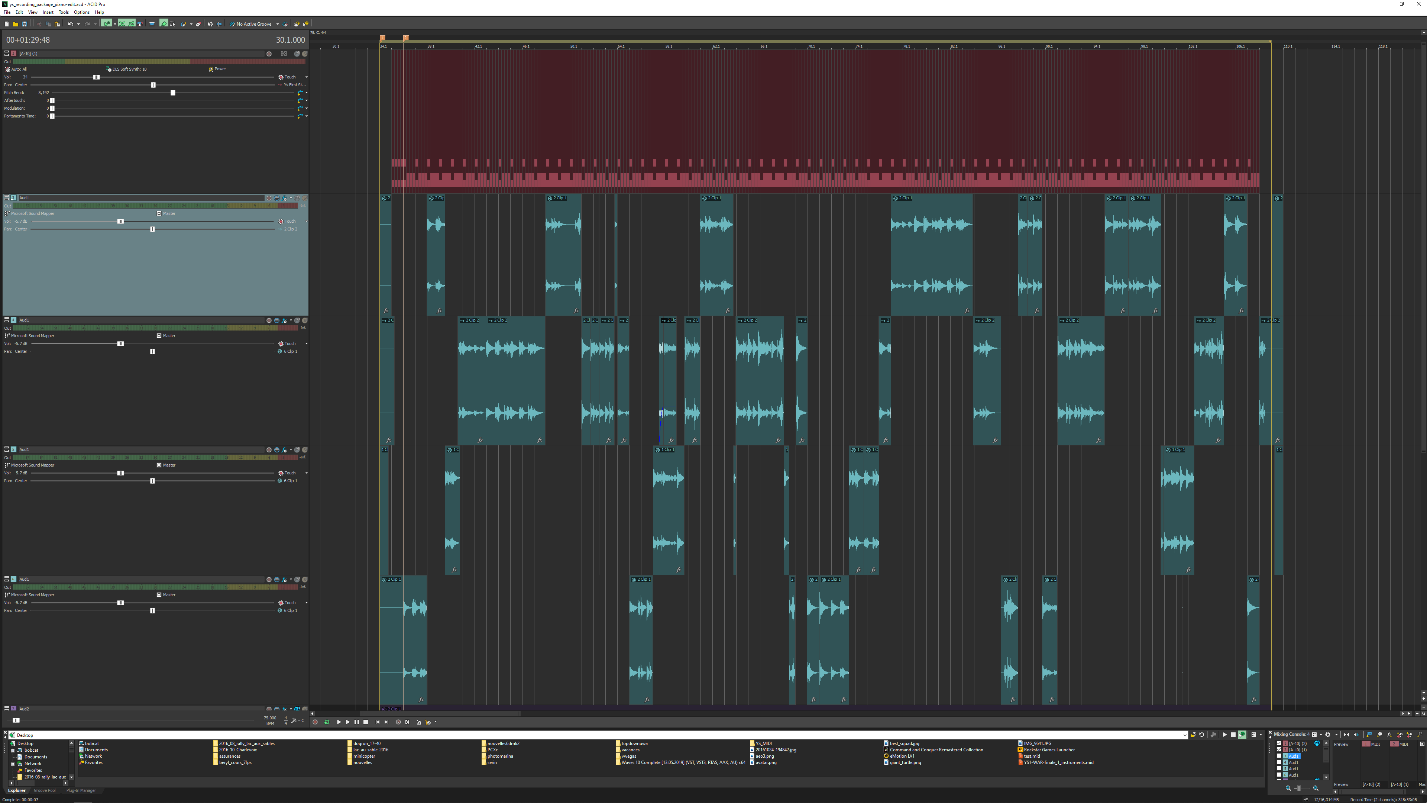Uncheck [A-10] (1) in Mixing Console channel list
Viewport: 1427px width, 803px height.
point(1278,749)
